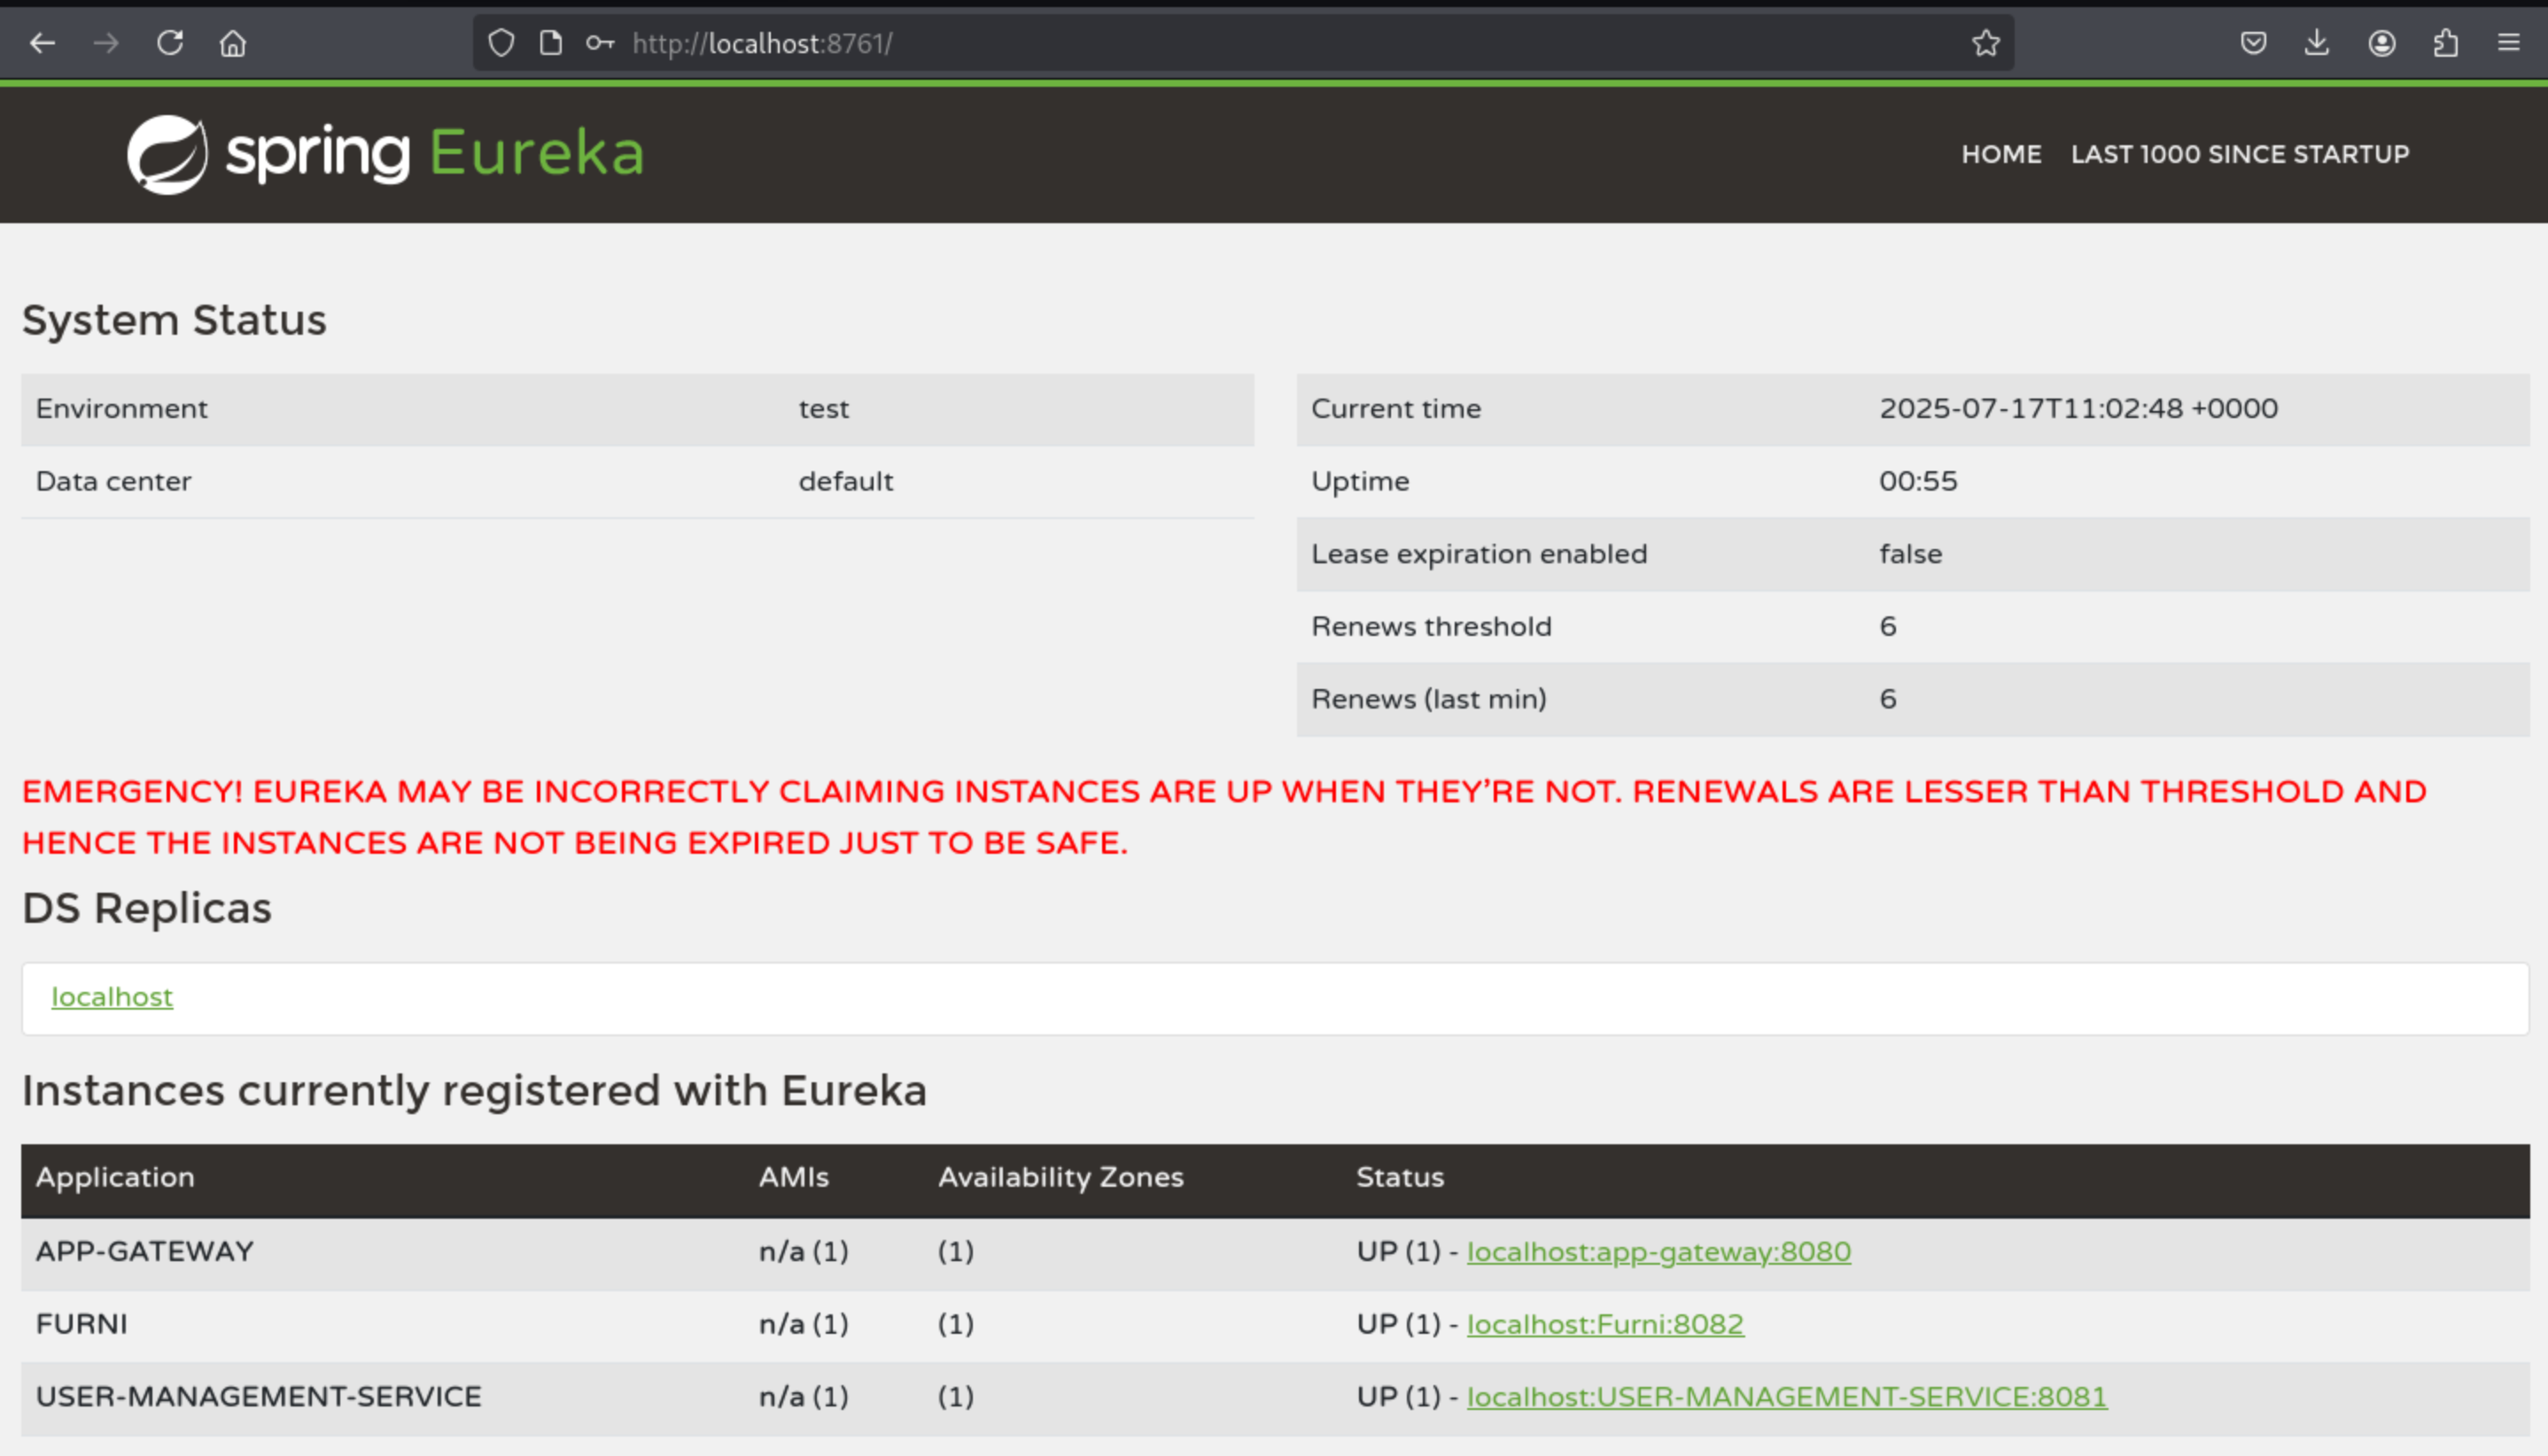The width and height of the screenshot is (2548, 1456).
Task: Open the Firefox account icon
Action: (x=2382, y=43)
